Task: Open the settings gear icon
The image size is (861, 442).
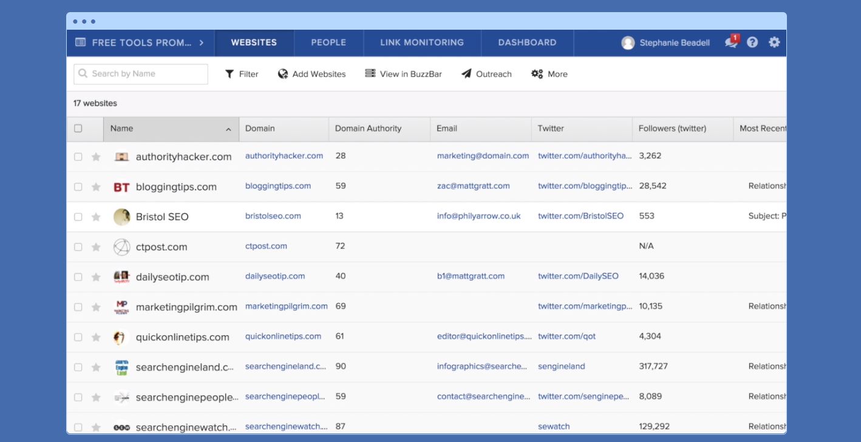Action: click(x=774, y=42)
